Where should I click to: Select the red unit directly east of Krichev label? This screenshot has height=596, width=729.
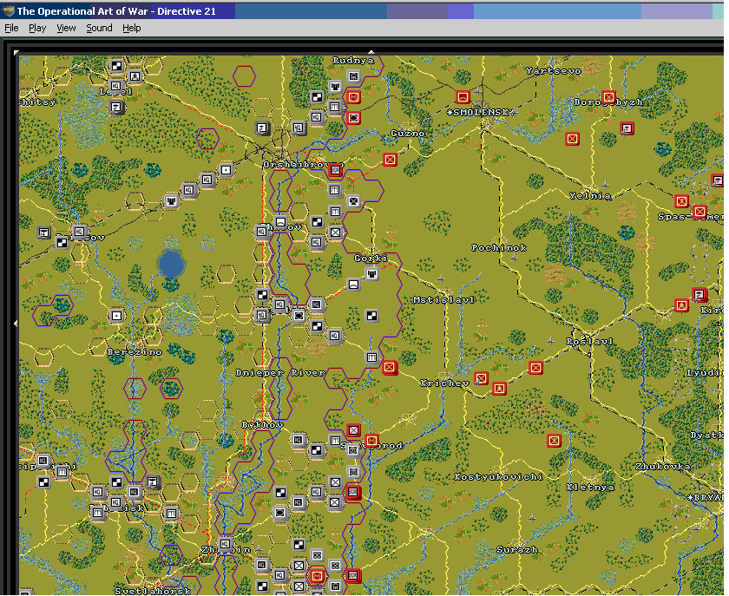pyautogui.click(x=481, y=378)
